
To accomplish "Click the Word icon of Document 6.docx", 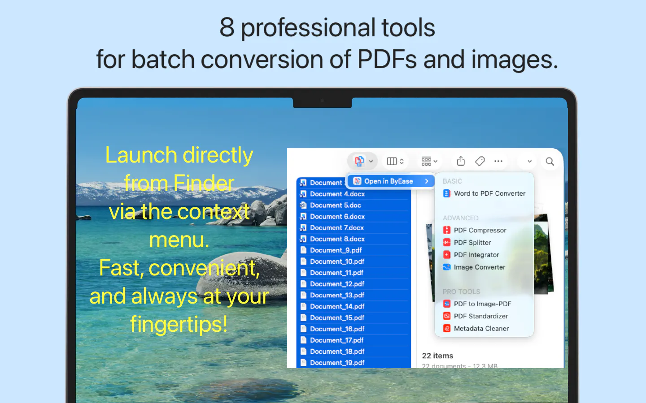I will pos(303,216).
